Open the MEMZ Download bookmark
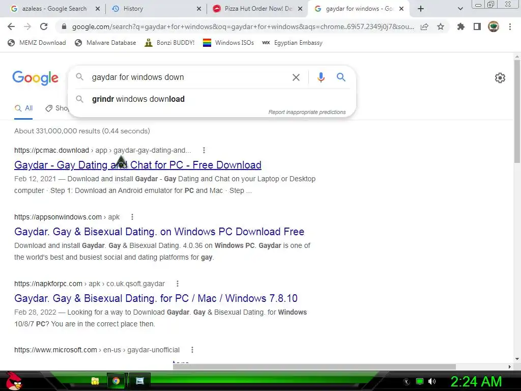 [x=37, y=43]
